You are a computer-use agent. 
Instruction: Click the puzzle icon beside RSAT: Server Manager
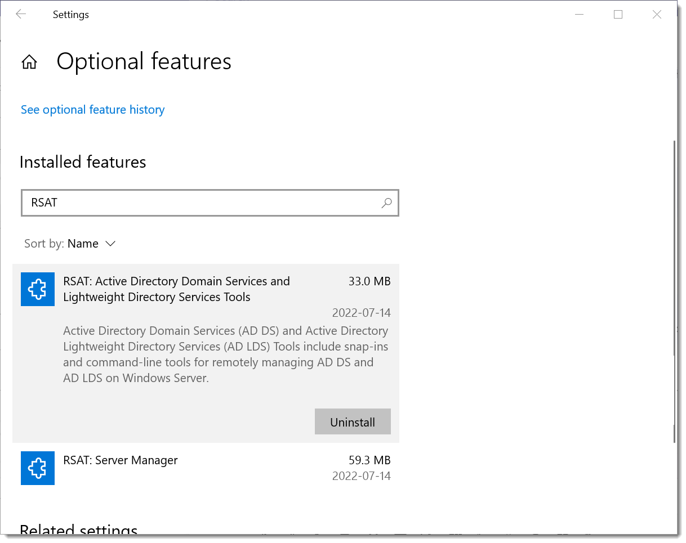38,468
